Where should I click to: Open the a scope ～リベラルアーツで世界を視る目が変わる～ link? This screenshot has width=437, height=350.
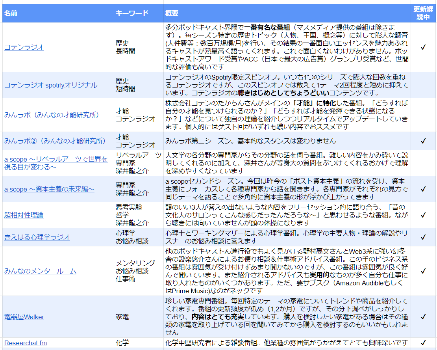56,163
